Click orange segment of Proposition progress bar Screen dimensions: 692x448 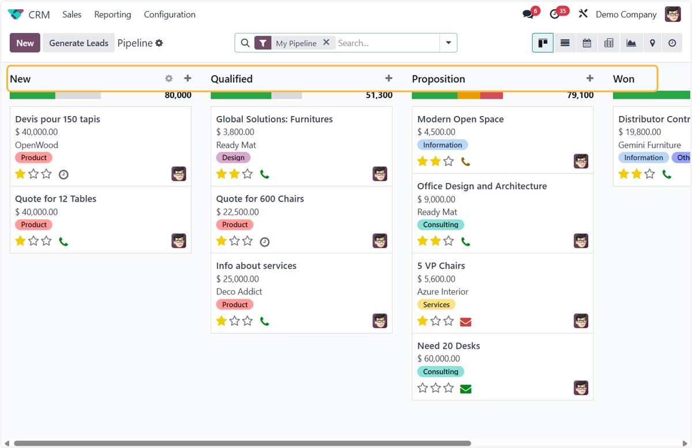tap(469, 95)
